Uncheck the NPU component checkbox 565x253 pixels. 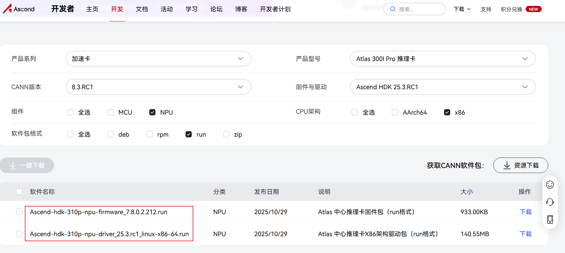pos(152,112)
